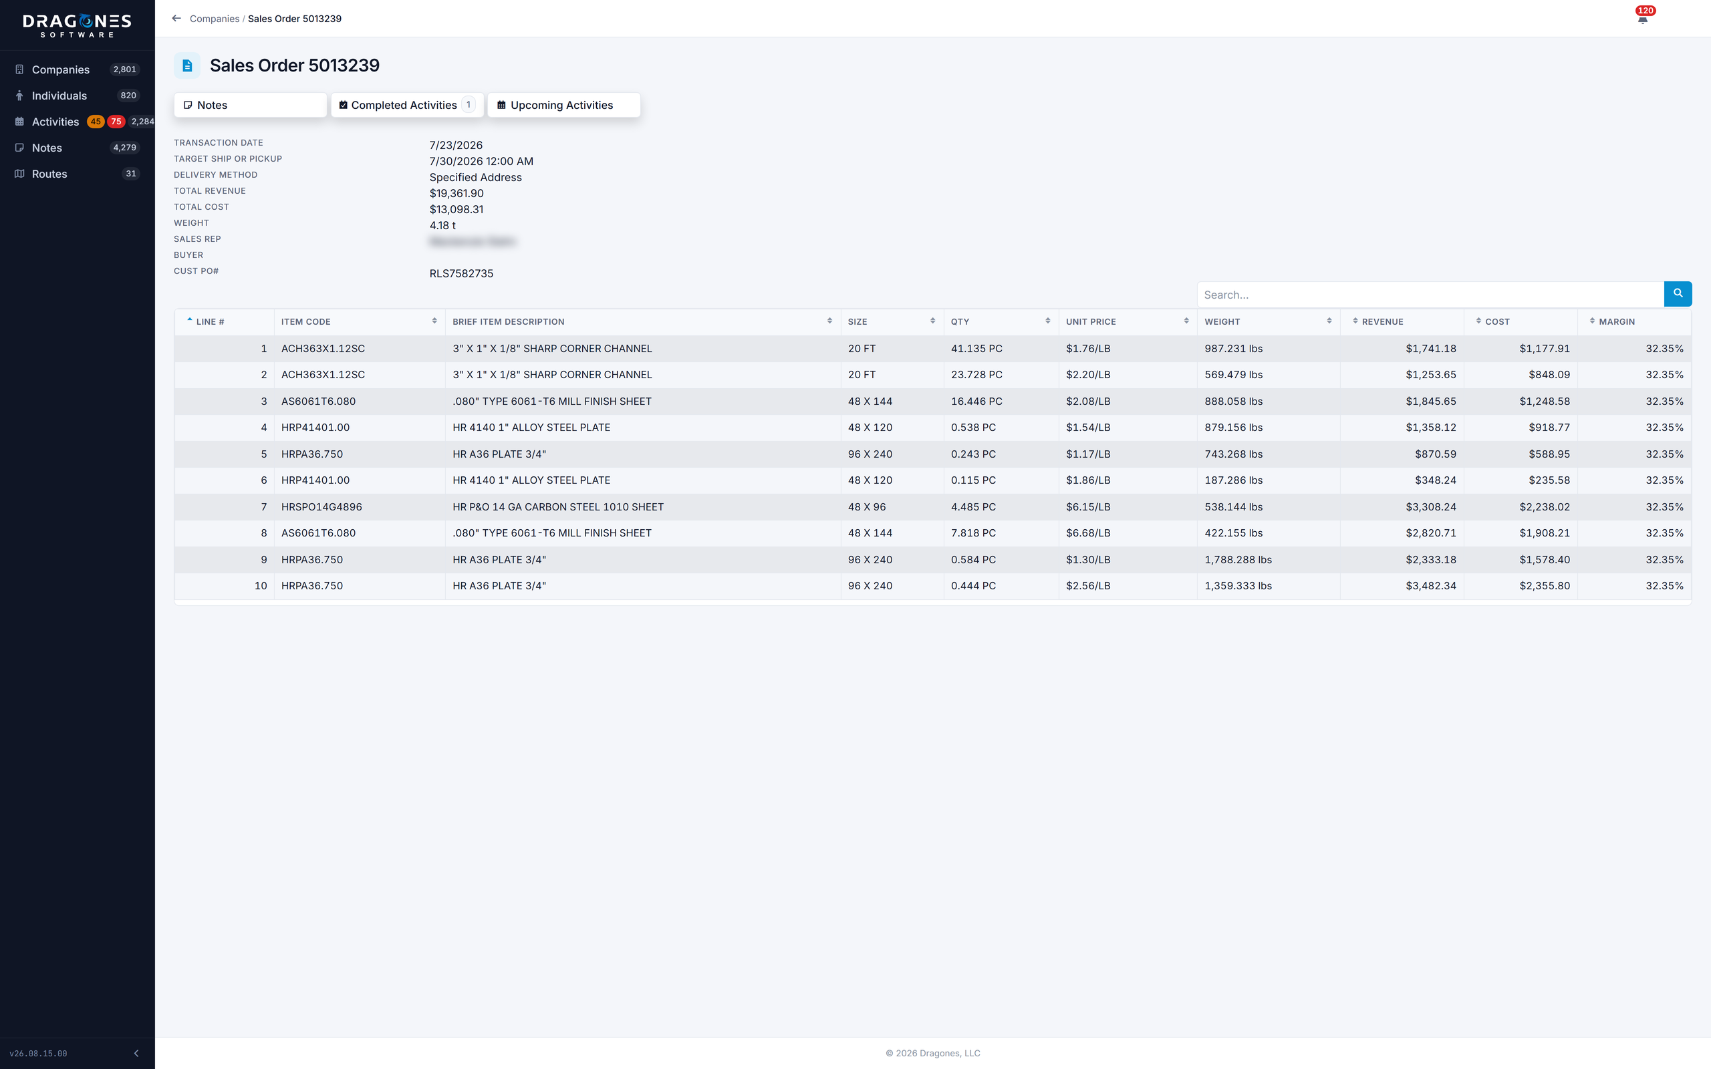This screenshot has height=1069, width=1711.
Task: Click the Companies breadcrumb link
Action: 215,19
